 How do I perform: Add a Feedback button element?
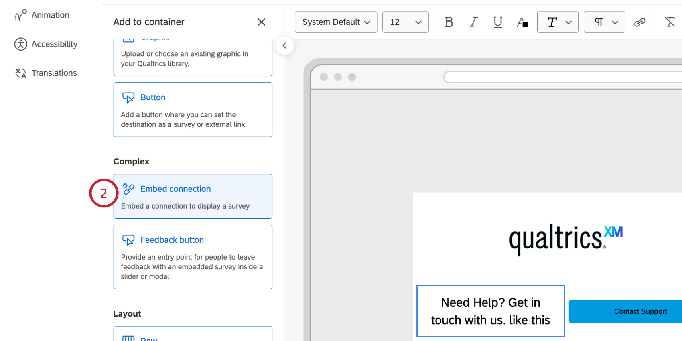click(x=193, y=257)
